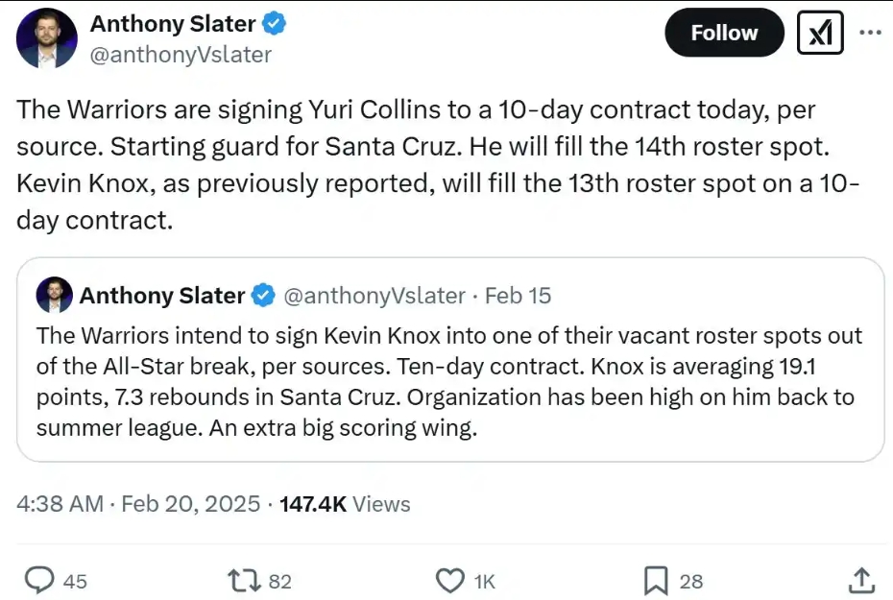Open the share post icon
The height and width of the screenshot is (600, 893).
click(x=861, y=580)
